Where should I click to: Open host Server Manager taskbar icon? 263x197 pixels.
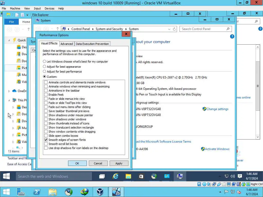coord(21,192)
